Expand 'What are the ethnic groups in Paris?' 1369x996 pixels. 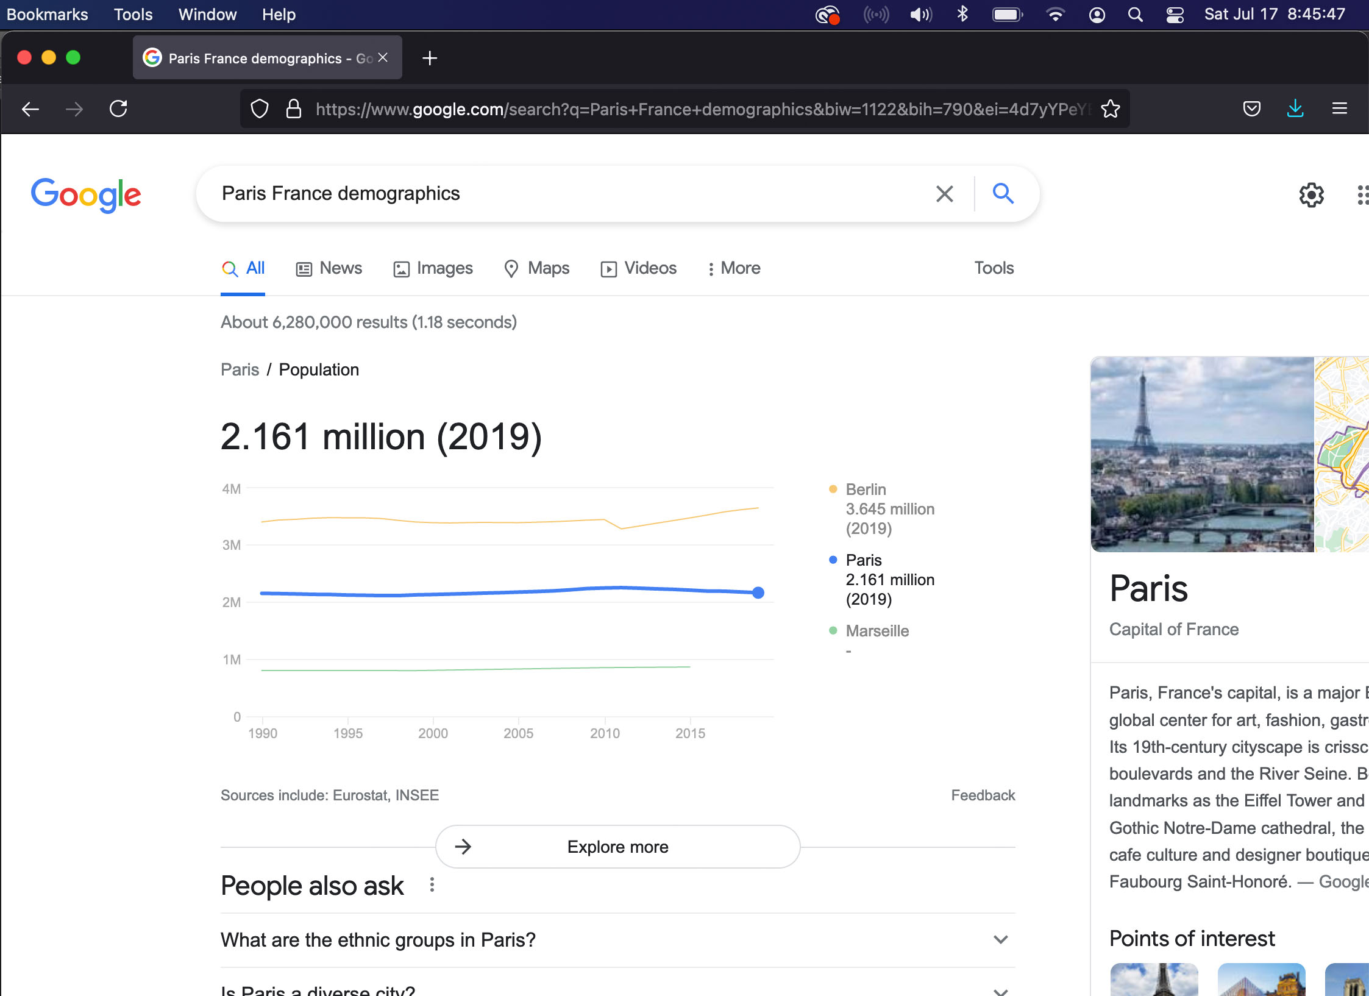tap(617, 939)
